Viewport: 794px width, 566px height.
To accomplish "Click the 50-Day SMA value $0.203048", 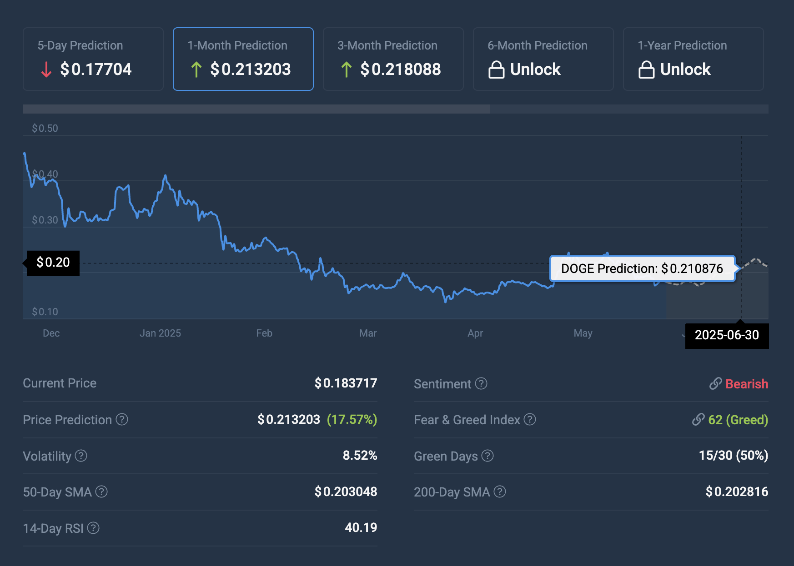I will [346, 492].
